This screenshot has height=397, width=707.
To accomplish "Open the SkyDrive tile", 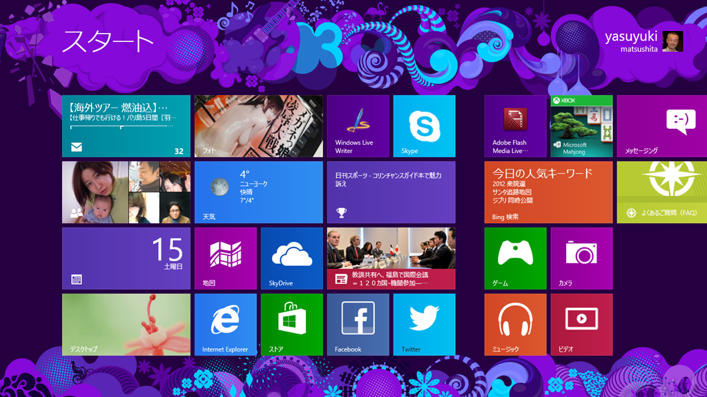I will (x=292, y=258).
